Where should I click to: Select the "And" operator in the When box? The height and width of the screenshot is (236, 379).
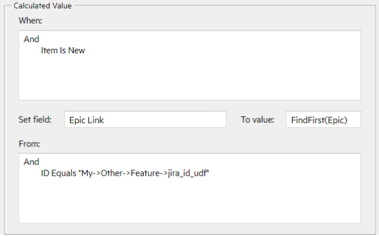coord(31,40)
